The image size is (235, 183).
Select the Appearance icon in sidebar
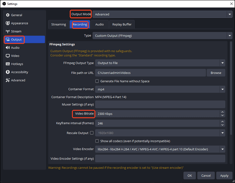pos(8,23)
